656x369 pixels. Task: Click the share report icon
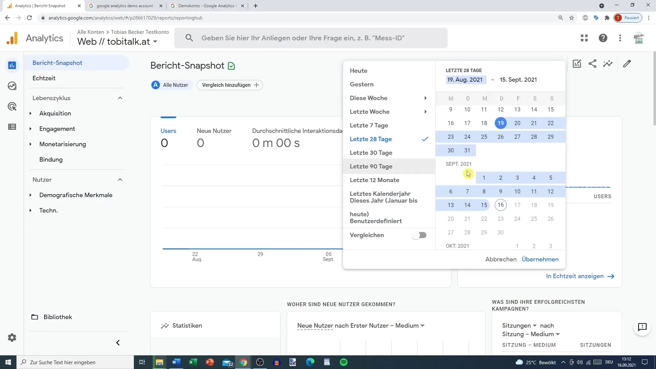(x=592, y=64)
